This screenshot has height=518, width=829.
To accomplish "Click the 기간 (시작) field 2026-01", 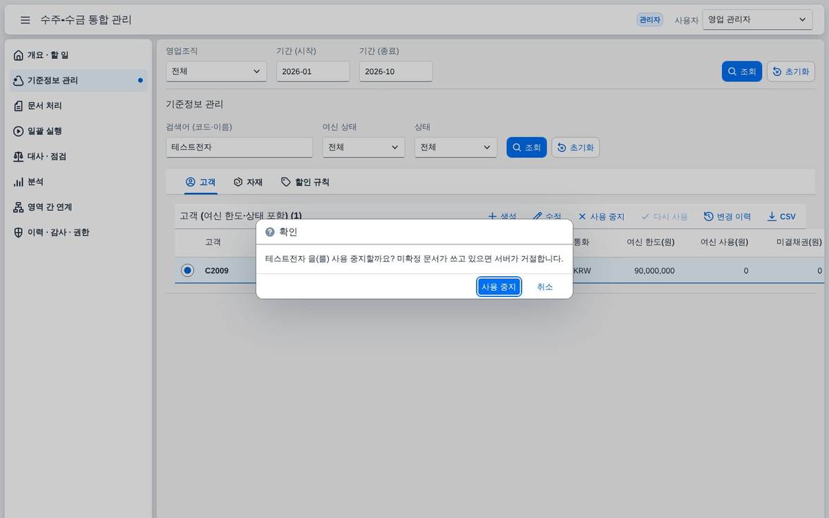I will point(313,71).
